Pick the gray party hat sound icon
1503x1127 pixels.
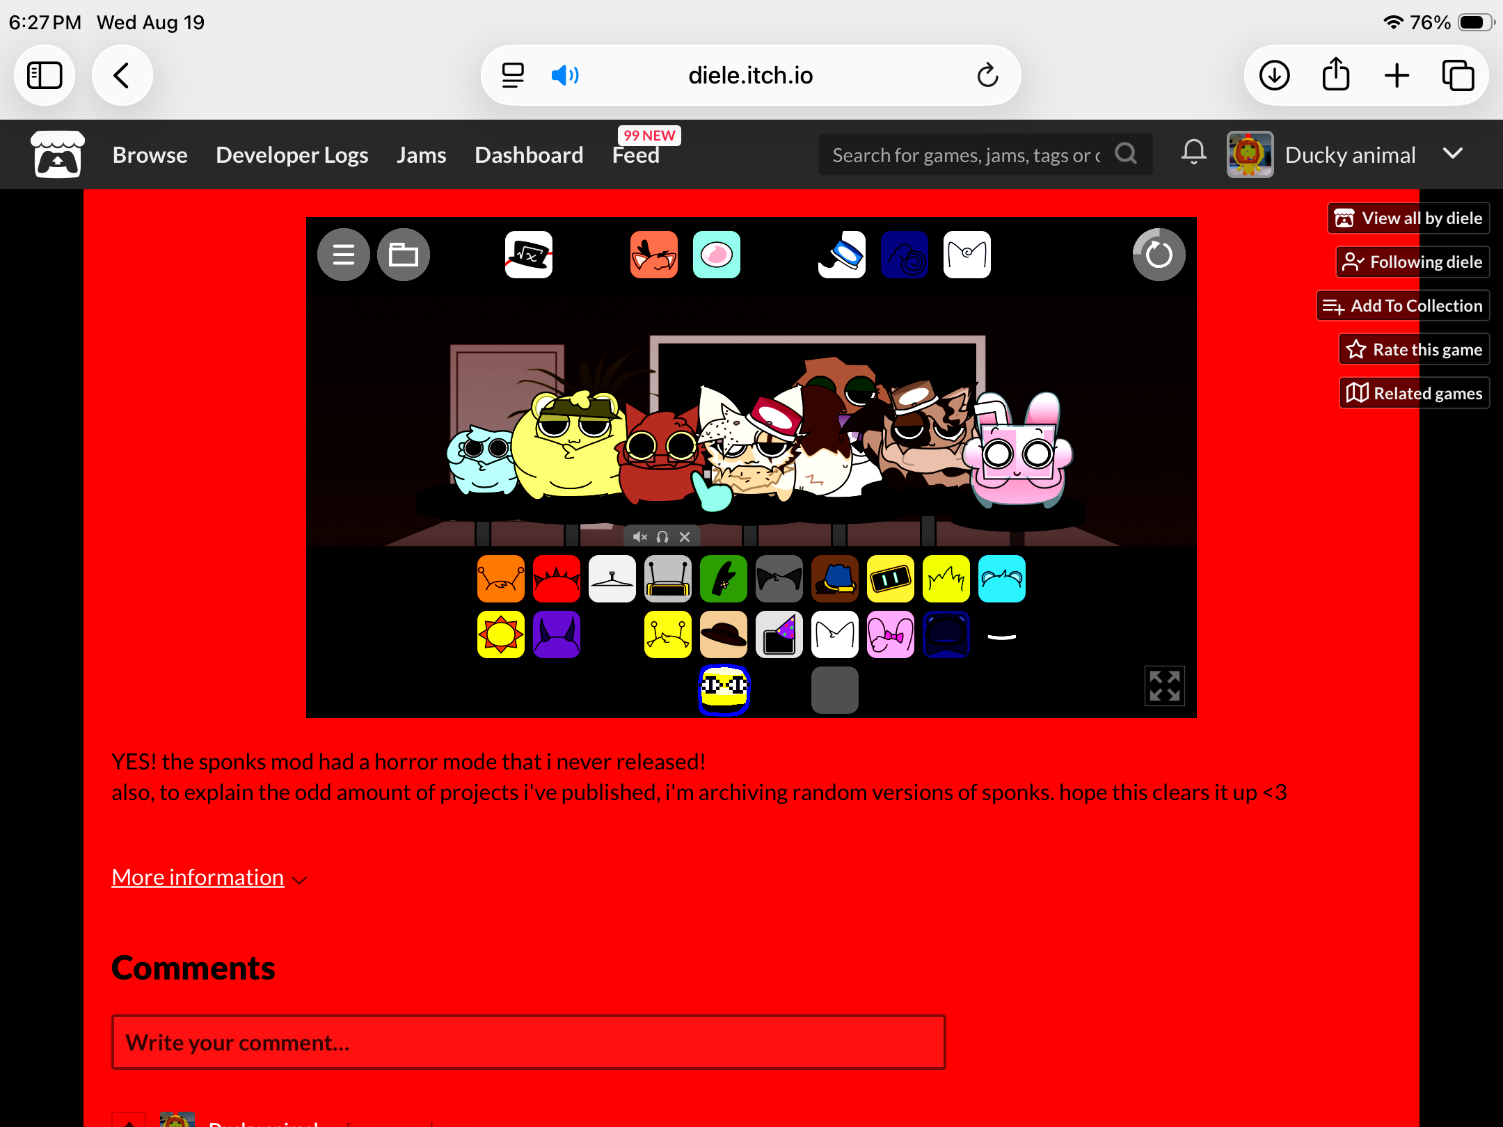[x=779, y=634]
